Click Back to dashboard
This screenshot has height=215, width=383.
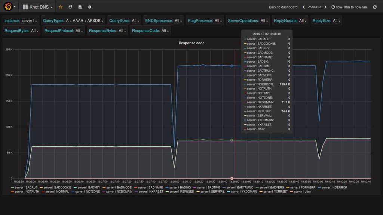283,7
